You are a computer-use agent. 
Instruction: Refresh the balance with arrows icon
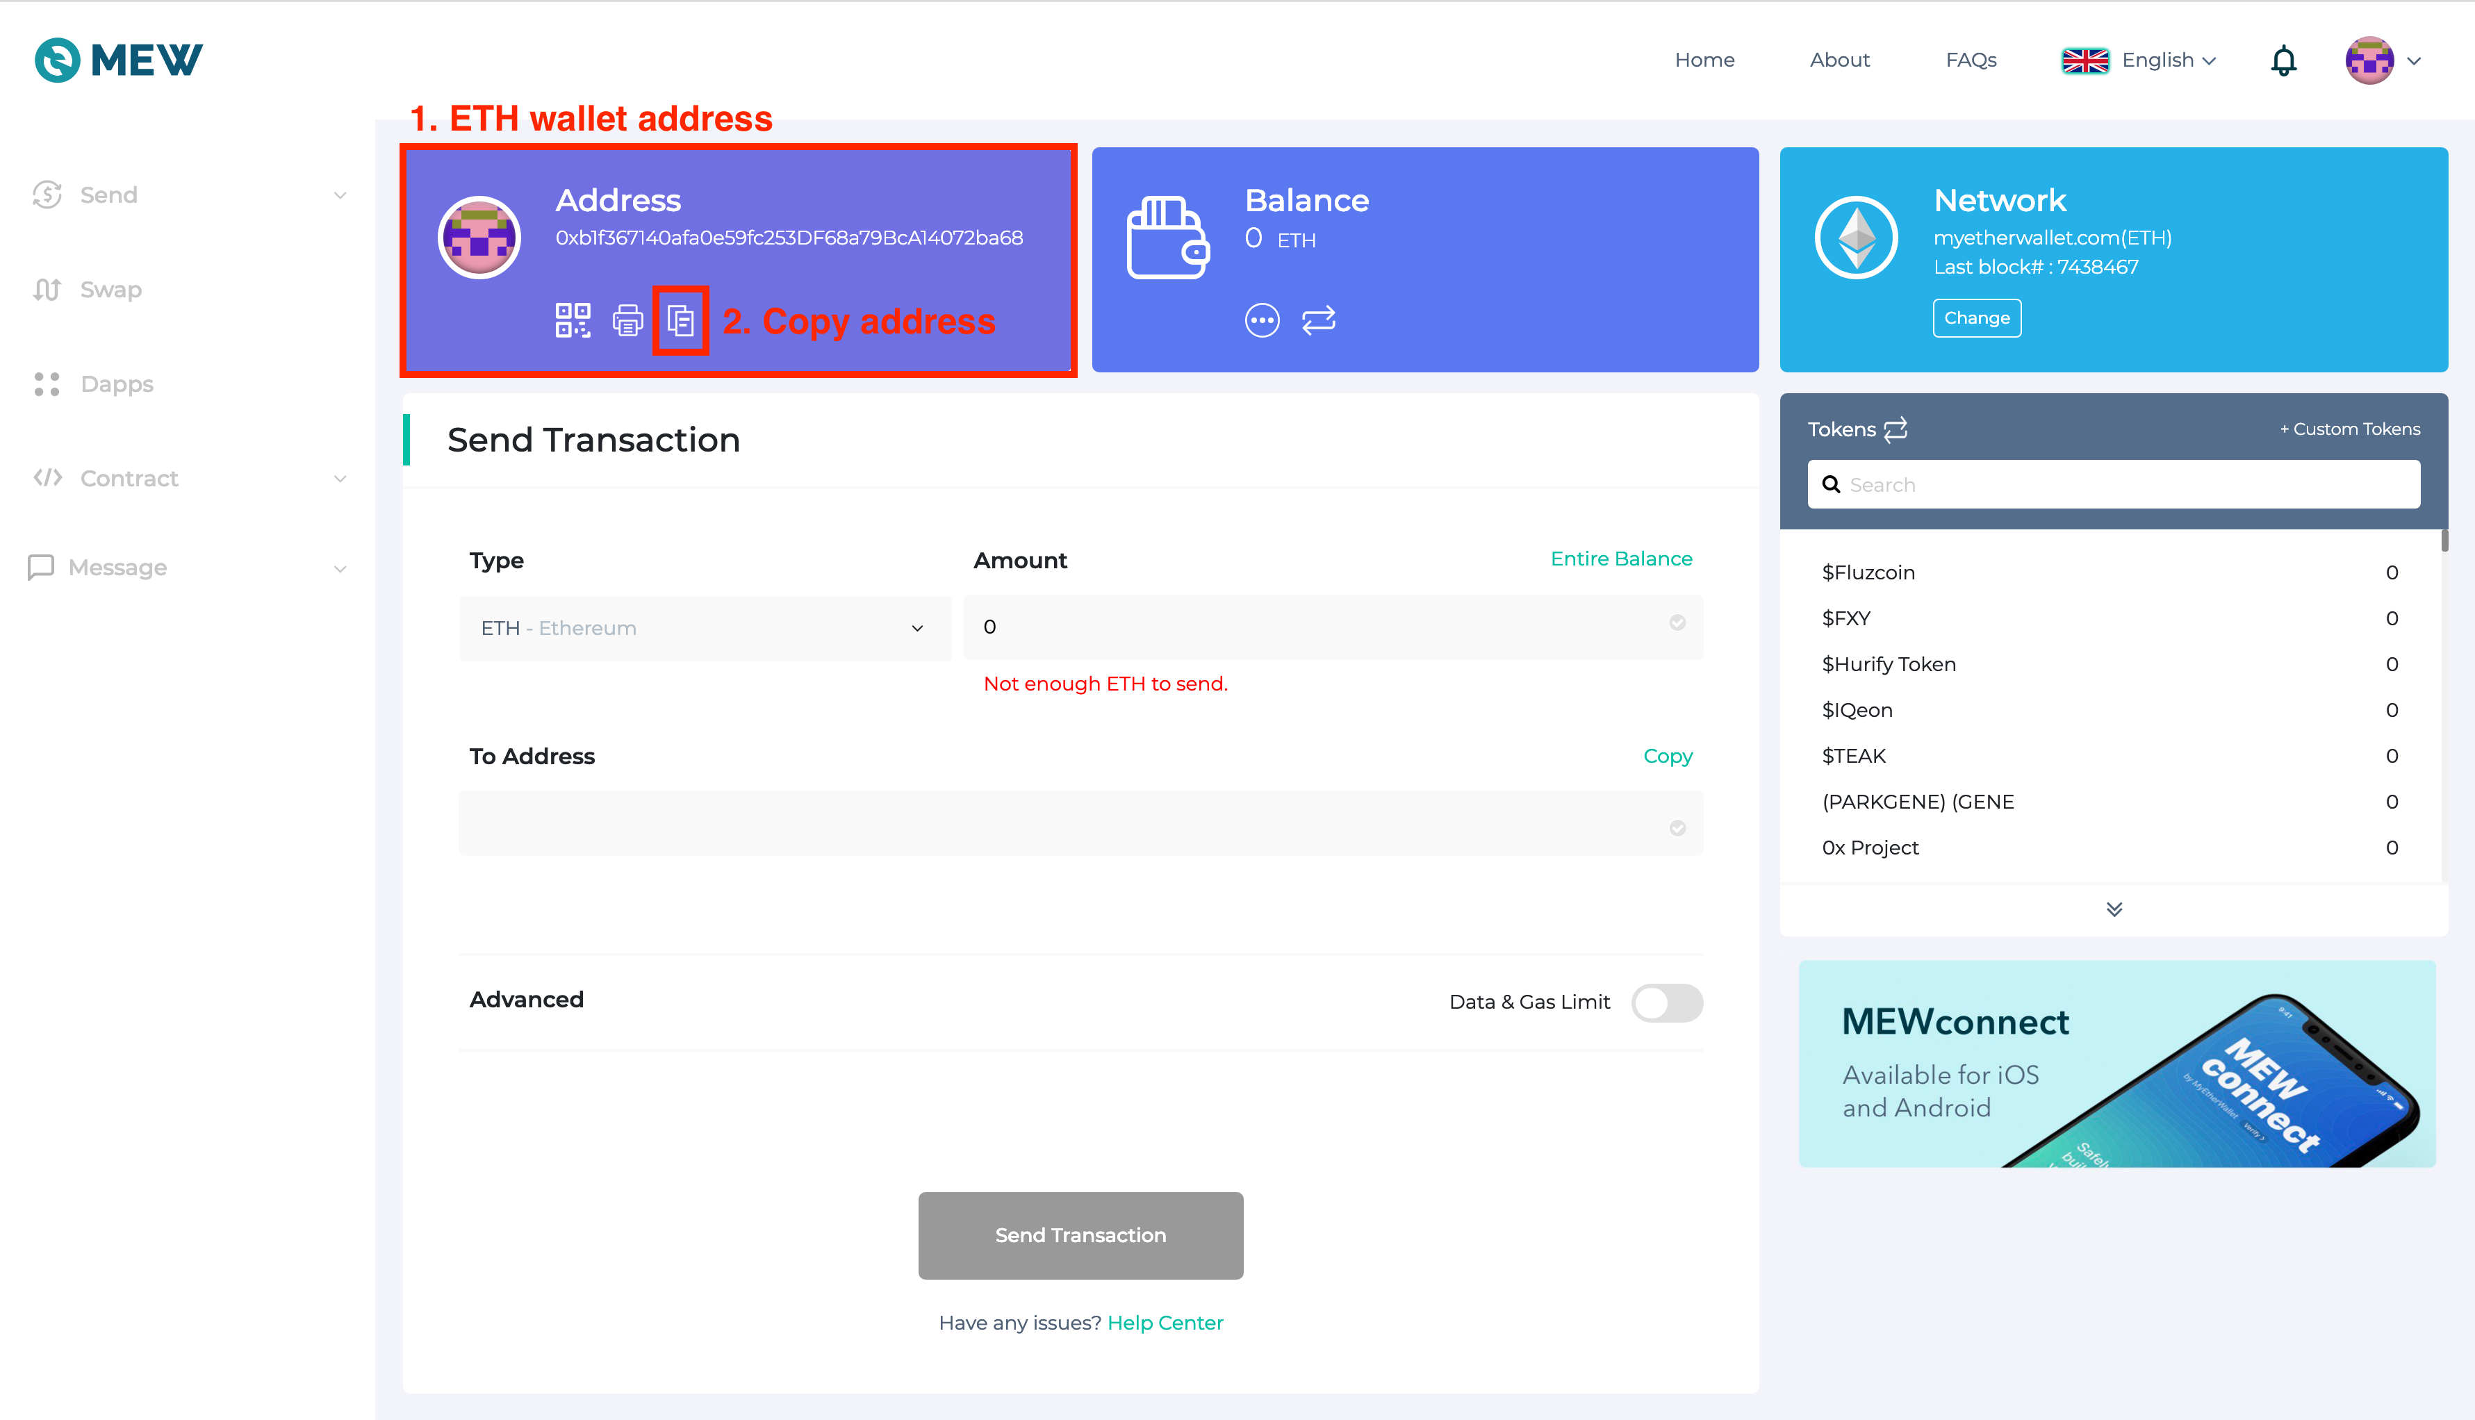[1318, 320]
